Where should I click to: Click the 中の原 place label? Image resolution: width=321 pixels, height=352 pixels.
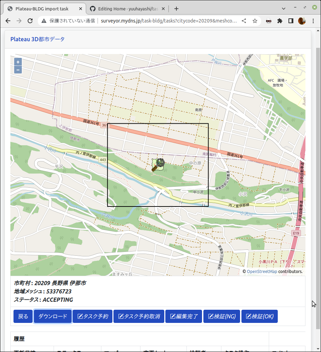(195, 163)
